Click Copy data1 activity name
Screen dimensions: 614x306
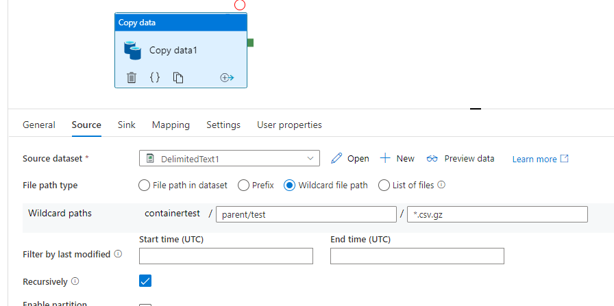tap(173, 51)
